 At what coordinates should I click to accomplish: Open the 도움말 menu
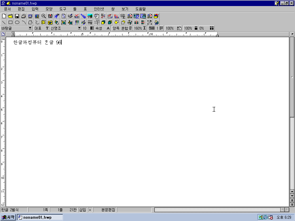(x=141, y=9)
